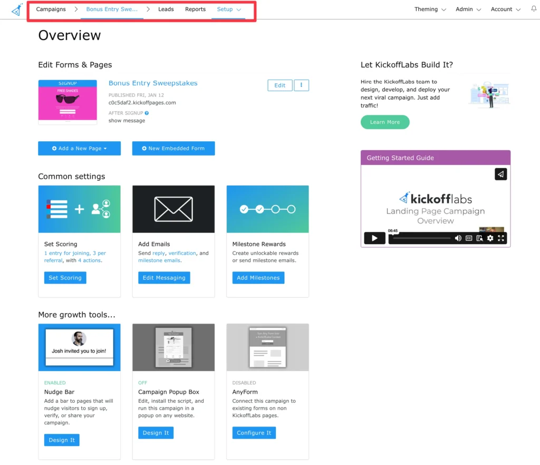Open the notifications bell
The width and height of the screenshot is (540, 465).
534,9
